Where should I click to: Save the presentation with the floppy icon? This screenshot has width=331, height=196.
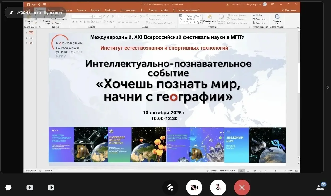pos(28,5)
